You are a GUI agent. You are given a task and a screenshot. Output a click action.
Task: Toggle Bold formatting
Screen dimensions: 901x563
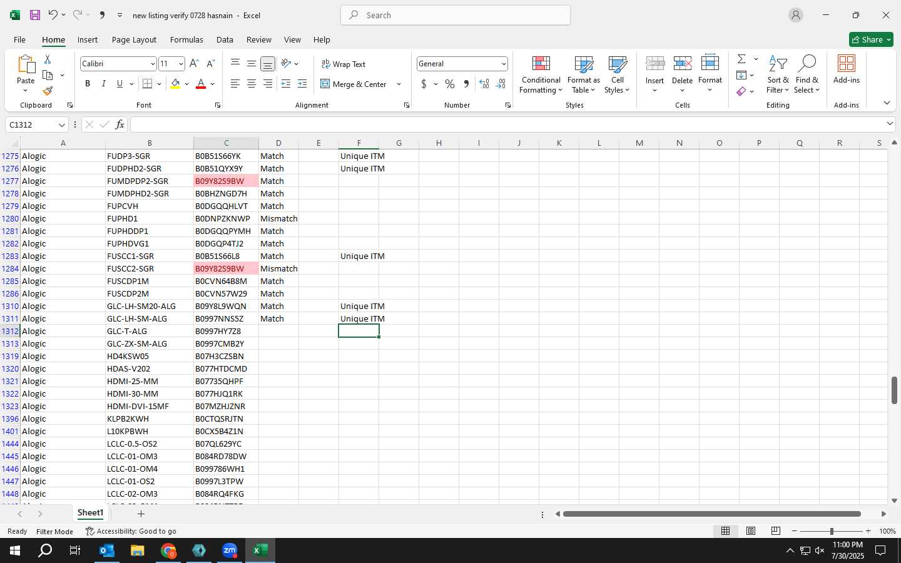point(88,84)
